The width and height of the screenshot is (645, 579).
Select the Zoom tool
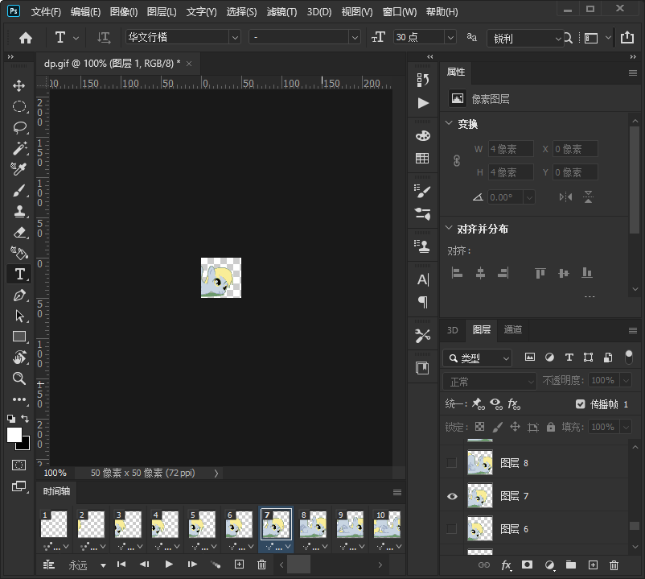click(x=19, y=378)
